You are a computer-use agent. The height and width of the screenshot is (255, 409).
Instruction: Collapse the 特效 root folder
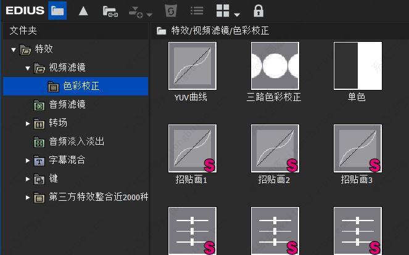point(14,49)
